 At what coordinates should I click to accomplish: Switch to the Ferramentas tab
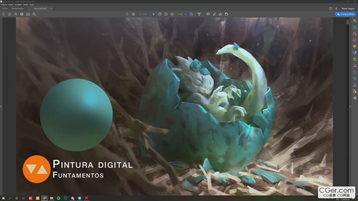(x=18, y=9)
